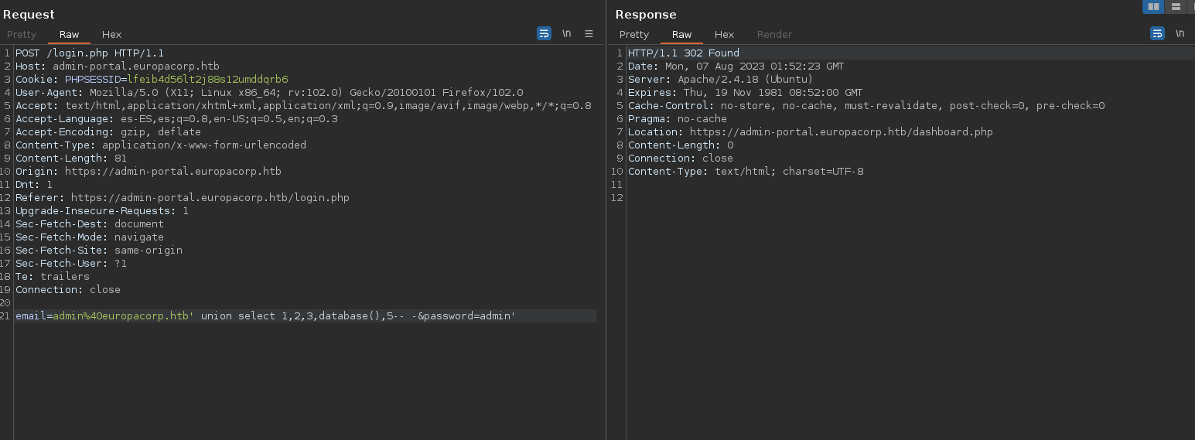Click the Sec-Fetch-Dest: document line
Image resolution: width=1195 pixels, height=440 pixels.
click(x=90, y=223)
